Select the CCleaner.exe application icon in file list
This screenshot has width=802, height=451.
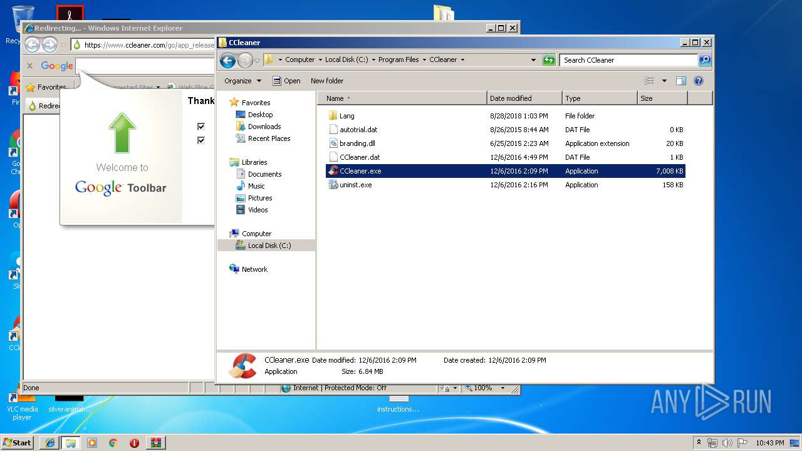[333, 171]
